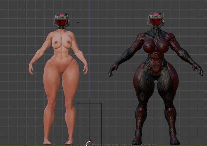Viewport: 207px width, 146px height.
Task: Click the red visor on the left helmet
Action: (x=62, y=23)
